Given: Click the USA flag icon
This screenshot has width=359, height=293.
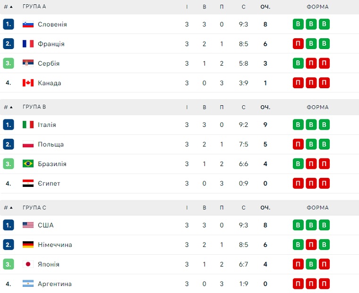Looking at the screenshot, I should point(28,226).
